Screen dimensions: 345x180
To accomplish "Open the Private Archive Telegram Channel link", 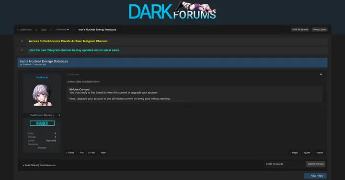I will [68, 41].
